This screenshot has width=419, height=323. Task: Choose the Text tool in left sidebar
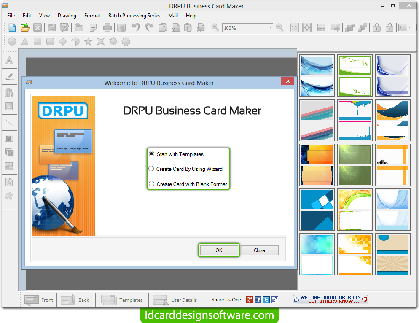pyautogui.click(x=9, y=60)
